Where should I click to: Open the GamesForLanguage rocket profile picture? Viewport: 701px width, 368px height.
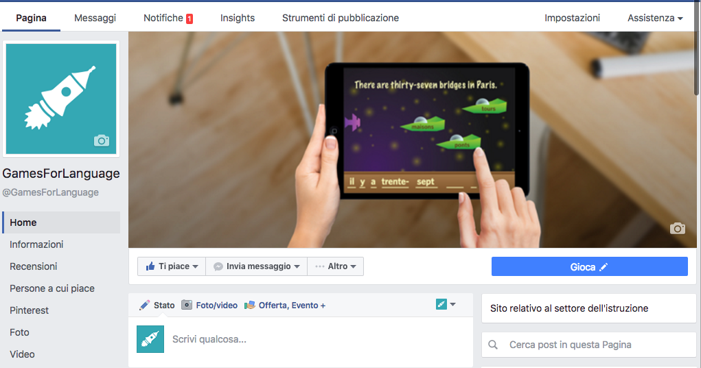tap(62, 98)
